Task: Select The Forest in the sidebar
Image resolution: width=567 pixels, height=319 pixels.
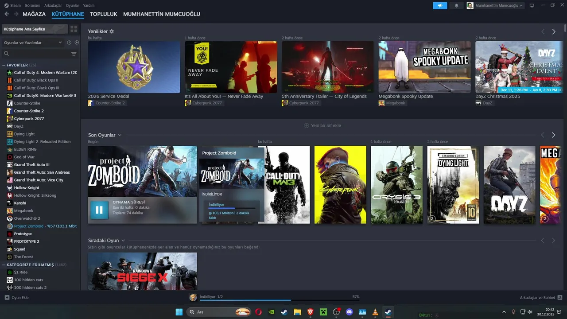Action: (x=23, y=257)
